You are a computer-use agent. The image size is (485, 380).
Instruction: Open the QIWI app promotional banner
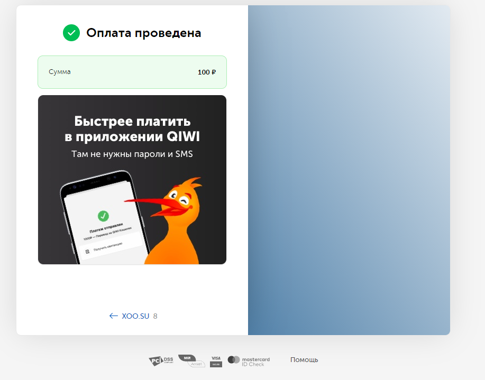click(x=132, y=180)
